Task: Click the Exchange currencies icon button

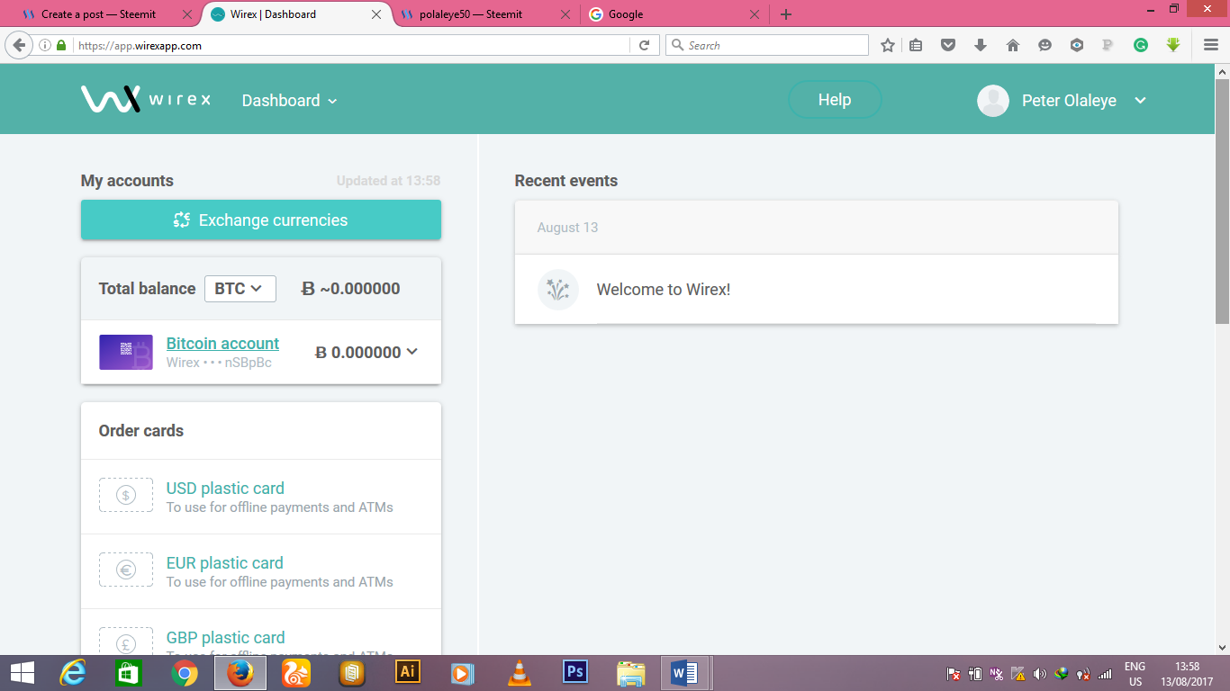Action: [x=182, y=220]
